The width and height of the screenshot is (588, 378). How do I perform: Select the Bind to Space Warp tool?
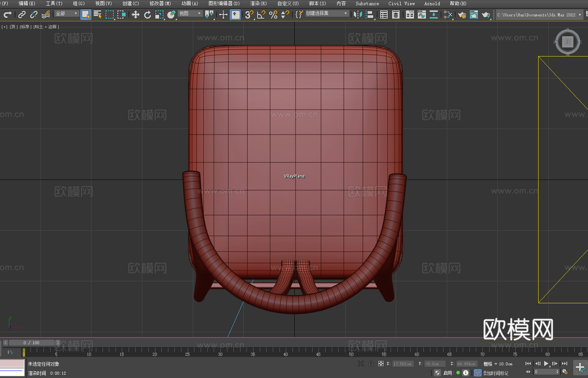pyautogui.click(x=46, y=14)
